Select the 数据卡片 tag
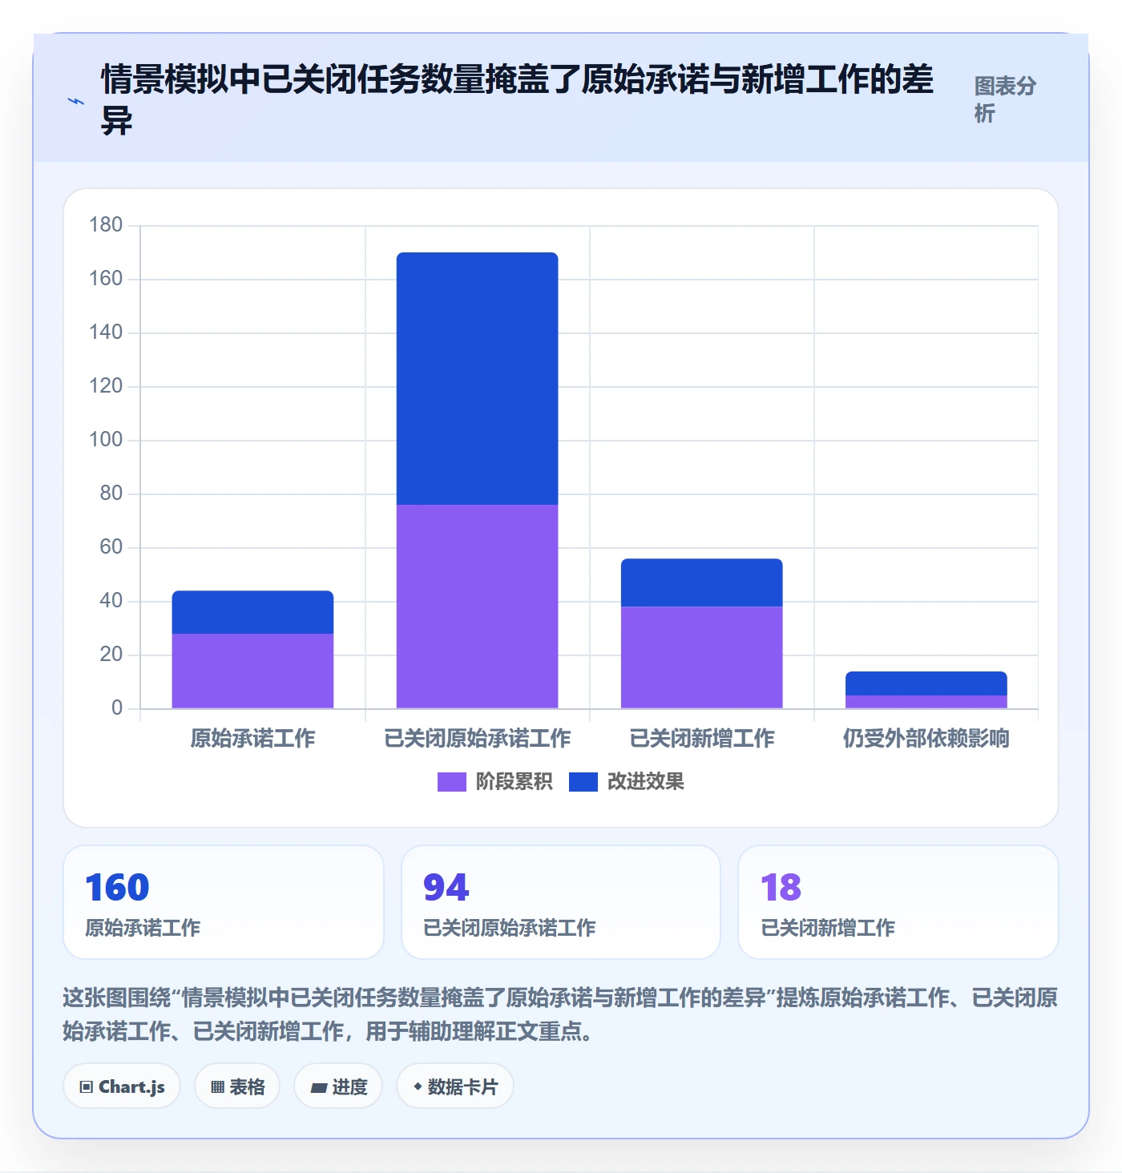1122x1173 pixels. [455, 1086]
